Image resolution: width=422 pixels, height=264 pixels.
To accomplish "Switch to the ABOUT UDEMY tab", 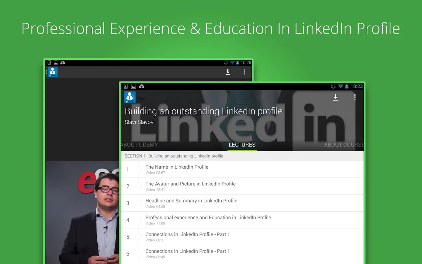I will click(139, 145).
